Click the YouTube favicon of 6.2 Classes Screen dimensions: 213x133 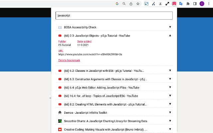(60, 71)
